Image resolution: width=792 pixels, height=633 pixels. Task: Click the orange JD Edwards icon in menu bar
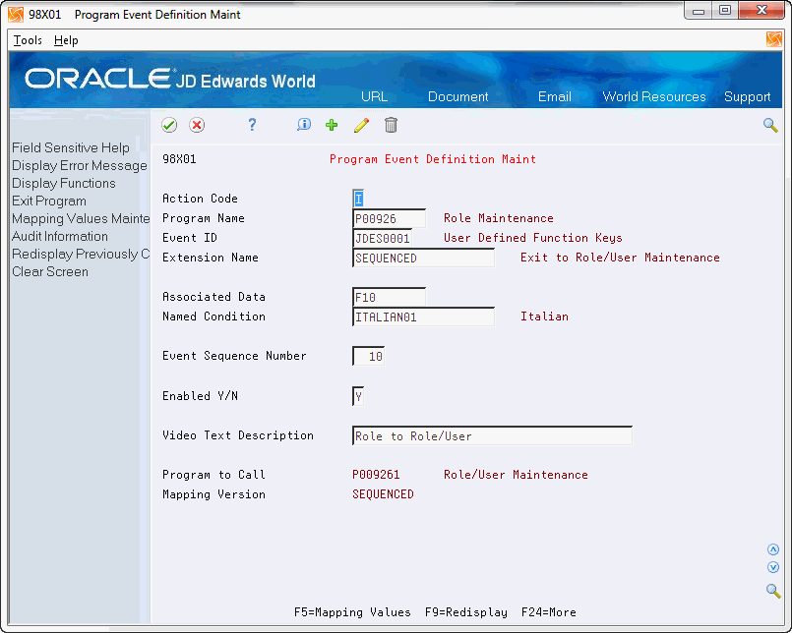click(x=774, y=39)
